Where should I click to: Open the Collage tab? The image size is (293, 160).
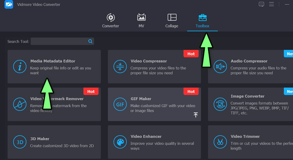(172, 21)
